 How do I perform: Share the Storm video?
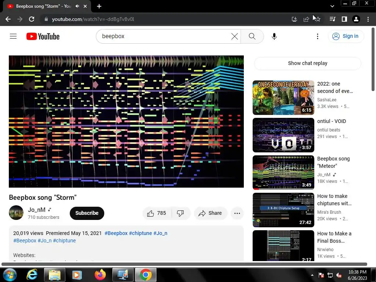(210, 213)
